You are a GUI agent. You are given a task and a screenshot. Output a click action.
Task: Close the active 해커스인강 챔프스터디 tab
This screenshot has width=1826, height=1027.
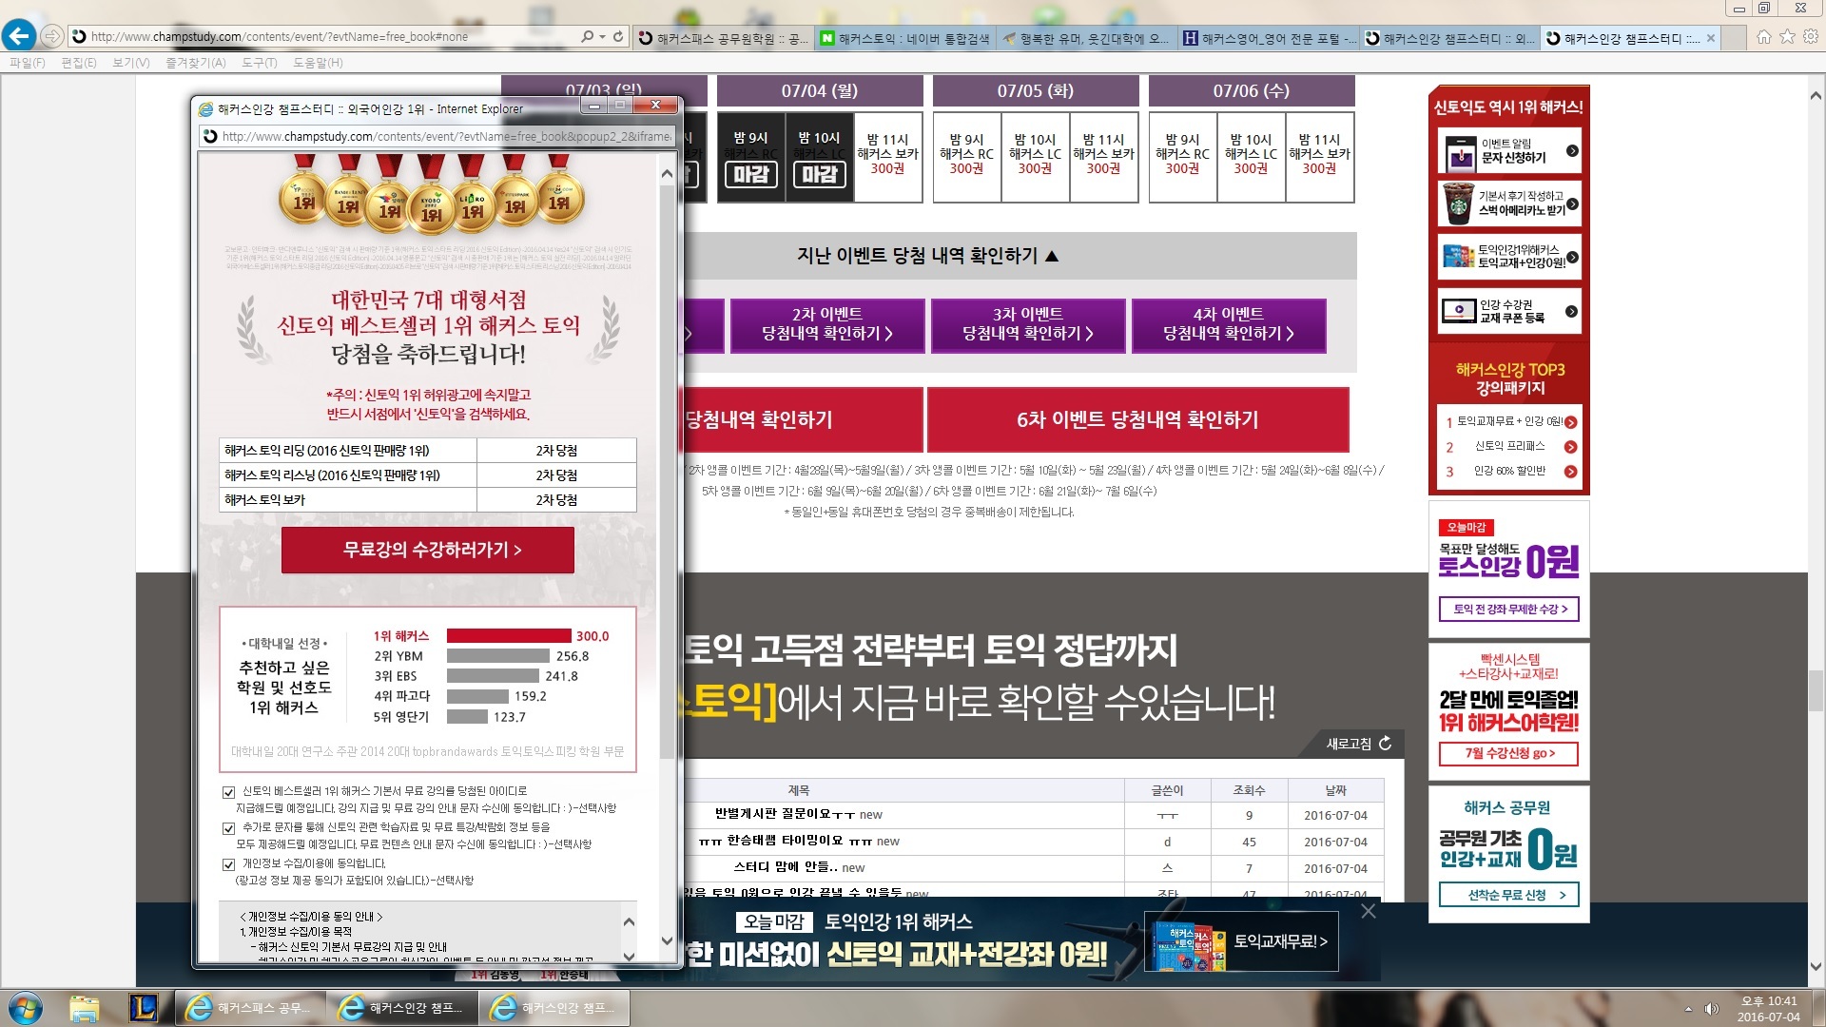(x=1711, y=38)
